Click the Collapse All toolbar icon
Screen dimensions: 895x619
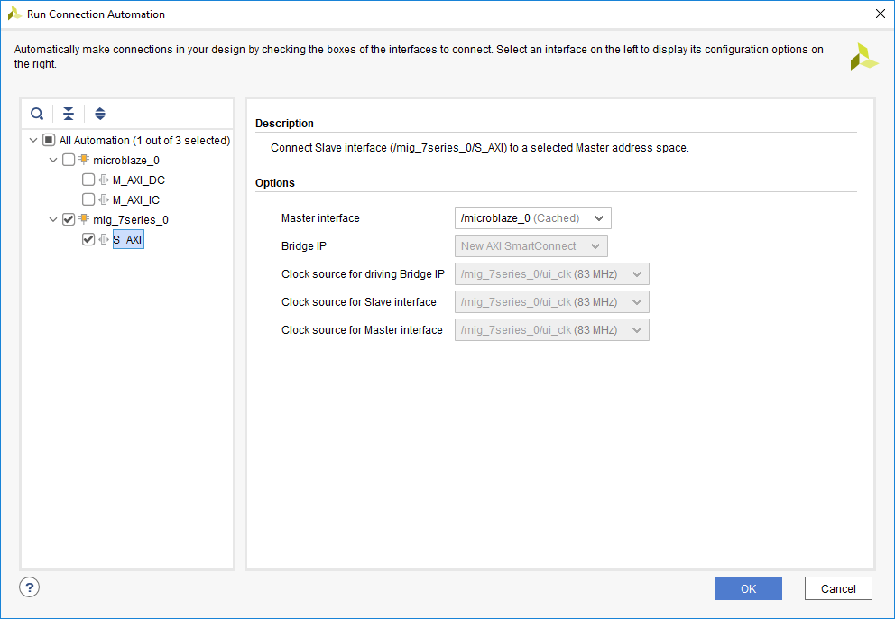[x=69, y=114]
